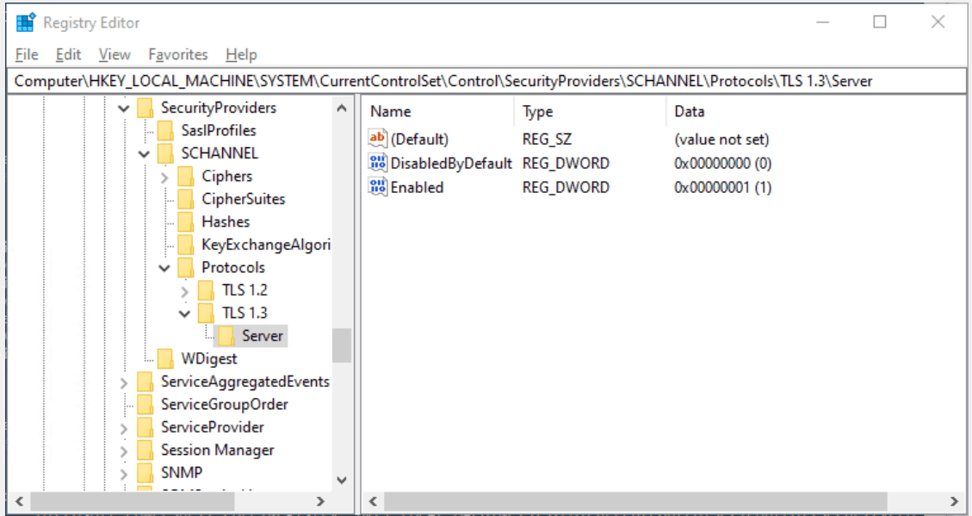Select the Server key in the tree
The height and width of the screenshot is (516, 972).
pos(263,335)
